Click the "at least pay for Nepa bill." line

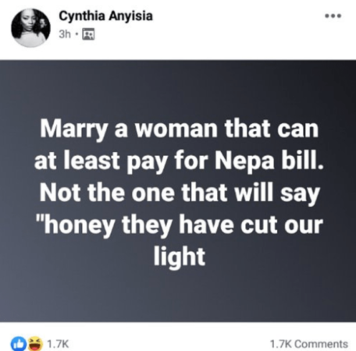(x=180, y=161)
